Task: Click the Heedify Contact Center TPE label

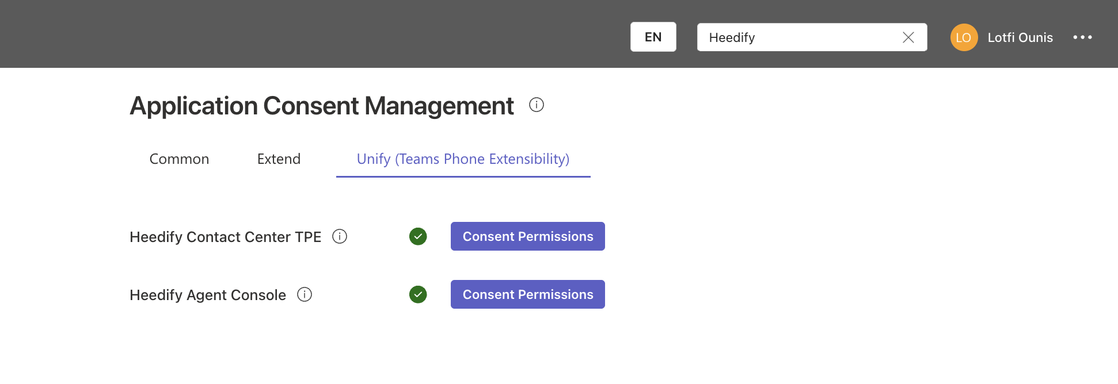Action: point(226,237)
